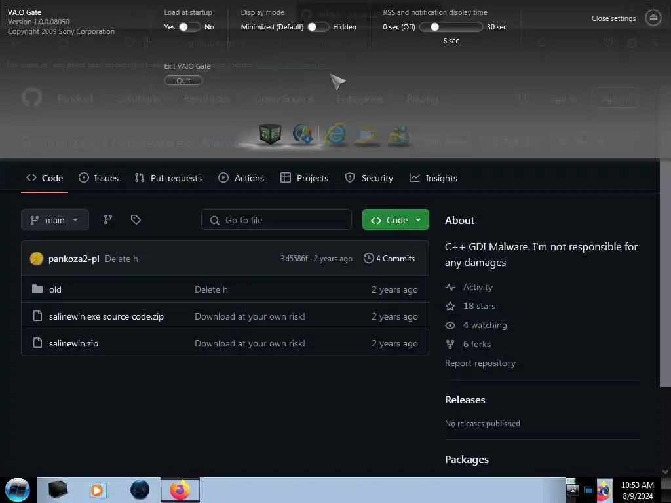Click the magnifier icon in Go to file
671x503 pixels.
(215, 220)
